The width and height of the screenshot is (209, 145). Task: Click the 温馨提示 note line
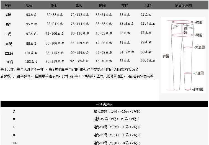point(77,76)
